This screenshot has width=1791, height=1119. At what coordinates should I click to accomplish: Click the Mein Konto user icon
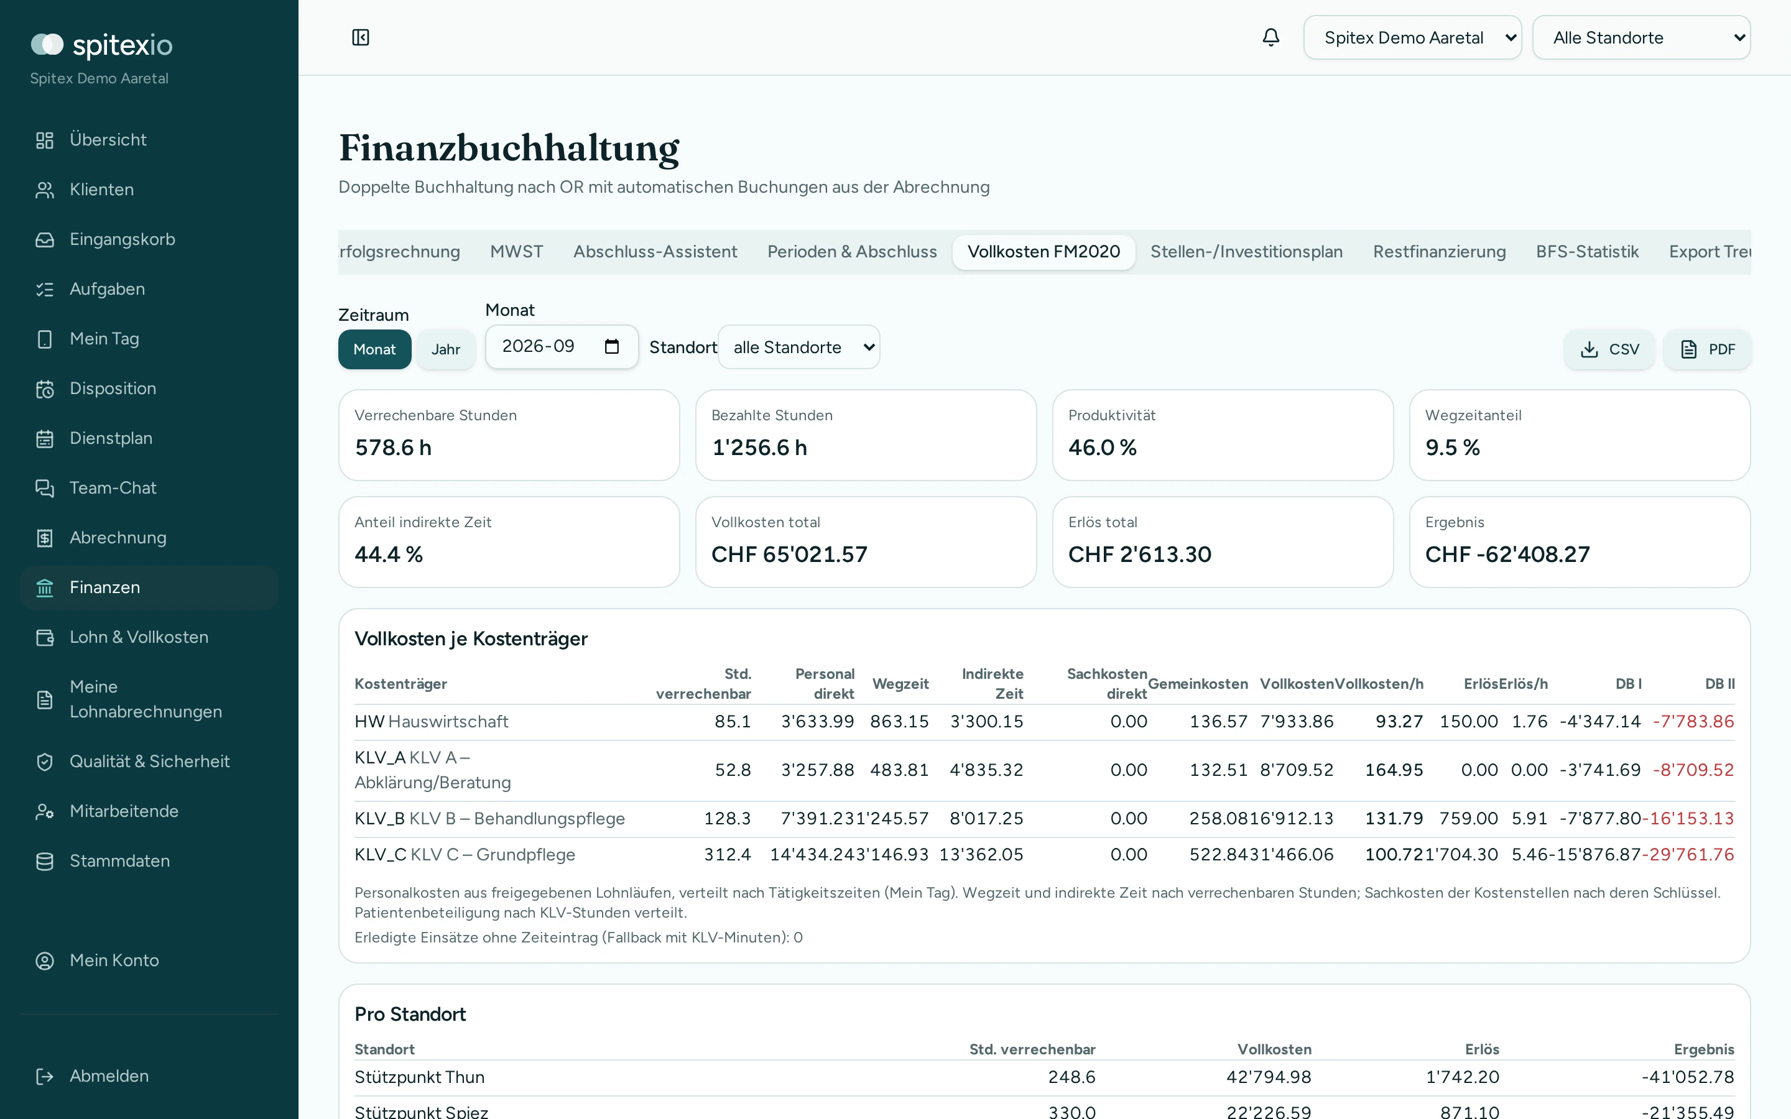coord(44,960)
